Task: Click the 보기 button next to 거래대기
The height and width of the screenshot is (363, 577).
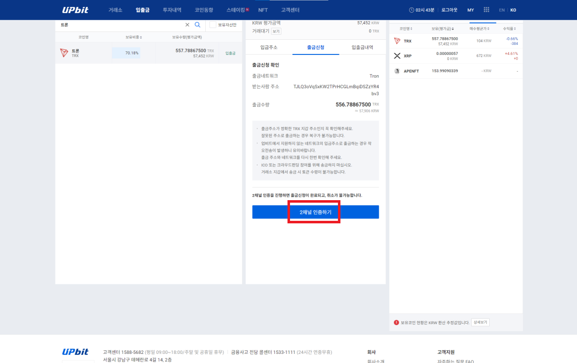Action: (x=276, y=31)
